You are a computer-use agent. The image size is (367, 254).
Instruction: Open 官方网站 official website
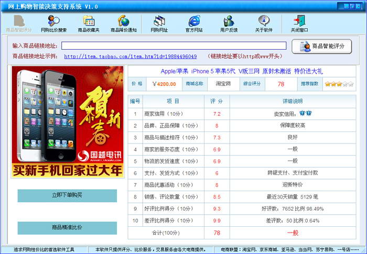[x=194, y=24]
